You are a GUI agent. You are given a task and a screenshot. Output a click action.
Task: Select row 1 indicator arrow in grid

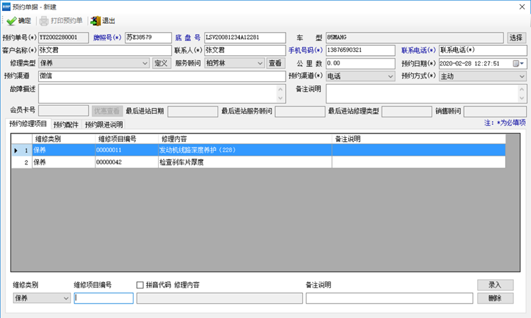click(x=16, y=150)
